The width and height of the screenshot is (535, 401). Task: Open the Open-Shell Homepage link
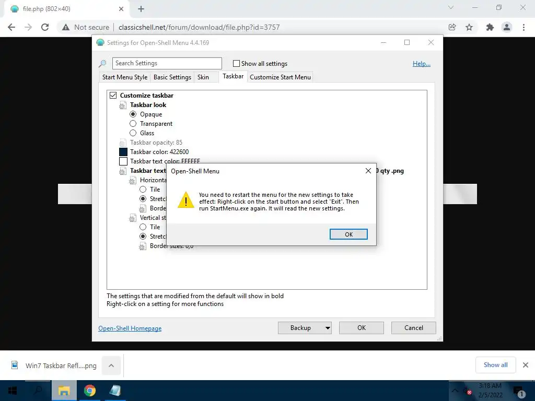130,328
